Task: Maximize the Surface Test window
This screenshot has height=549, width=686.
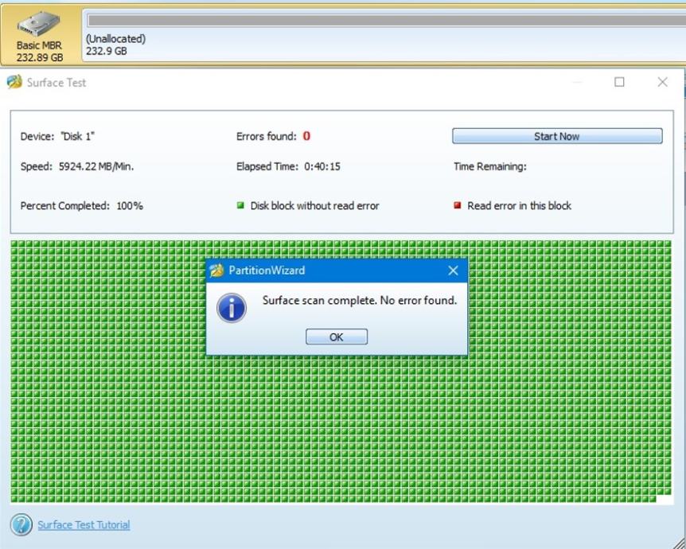Action: pyautogui.click(x=619, y=82)
